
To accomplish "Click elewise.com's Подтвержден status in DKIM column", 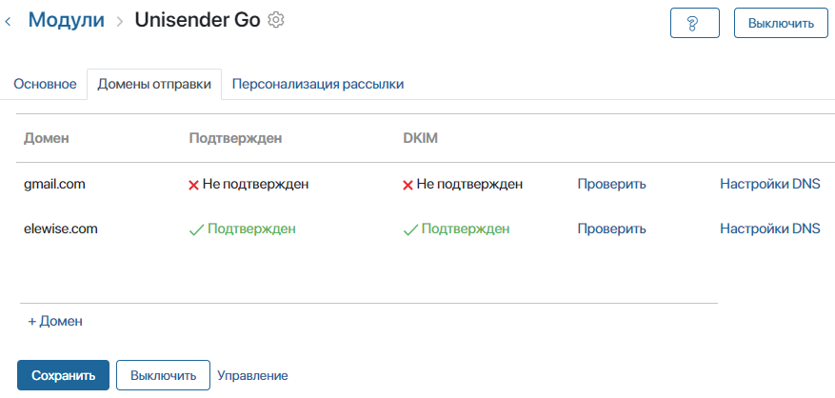I will click(x=466, y=229).
